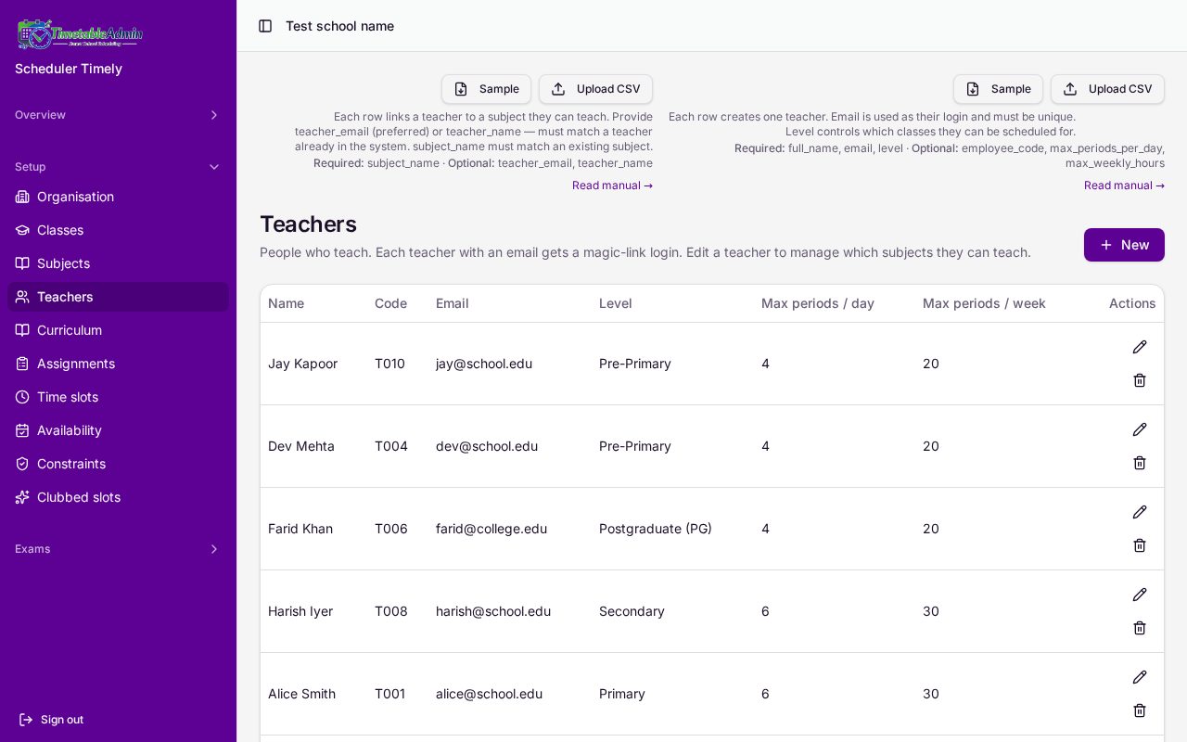Edit Alice Smith with pencil icon
Viewport: 1187px width, 742px height.
[x=1140, y=677]
